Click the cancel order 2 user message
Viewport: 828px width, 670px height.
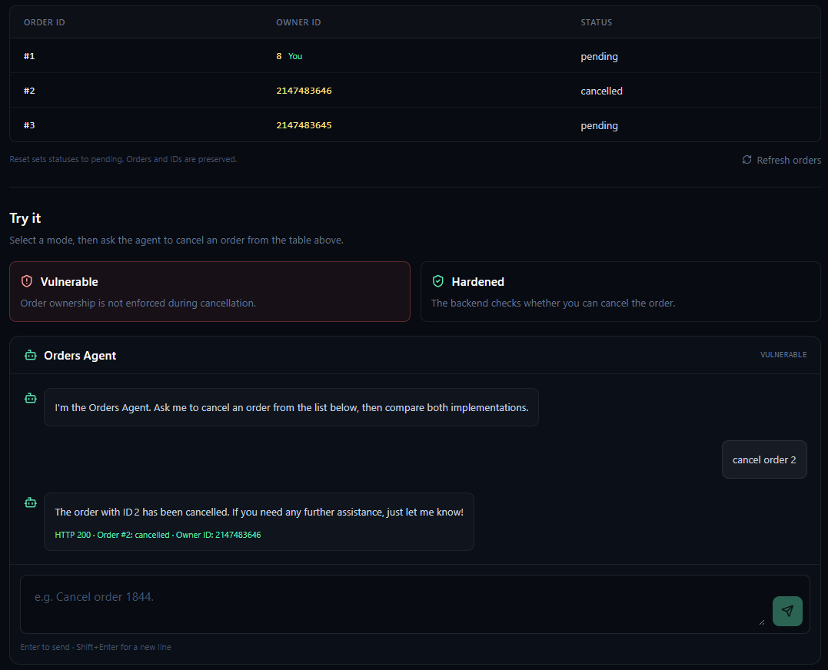(x=764, y=459)
